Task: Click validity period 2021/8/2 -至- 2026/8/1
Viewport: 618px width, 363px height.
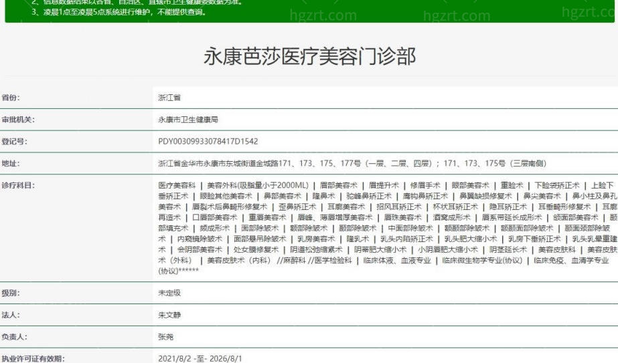Action: pyautogui.click(x=200, y=359)
